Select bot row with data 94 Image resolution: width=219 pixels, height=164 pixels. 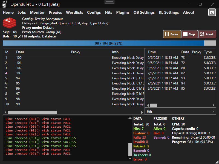point(74,78)
